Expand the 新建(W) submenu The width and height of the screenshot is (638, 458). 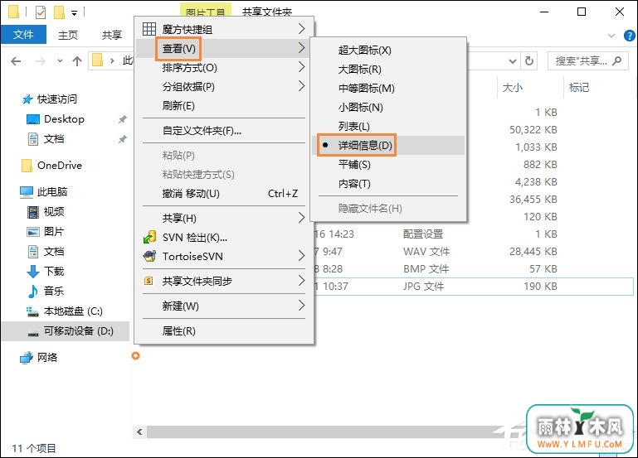(224, 306)
